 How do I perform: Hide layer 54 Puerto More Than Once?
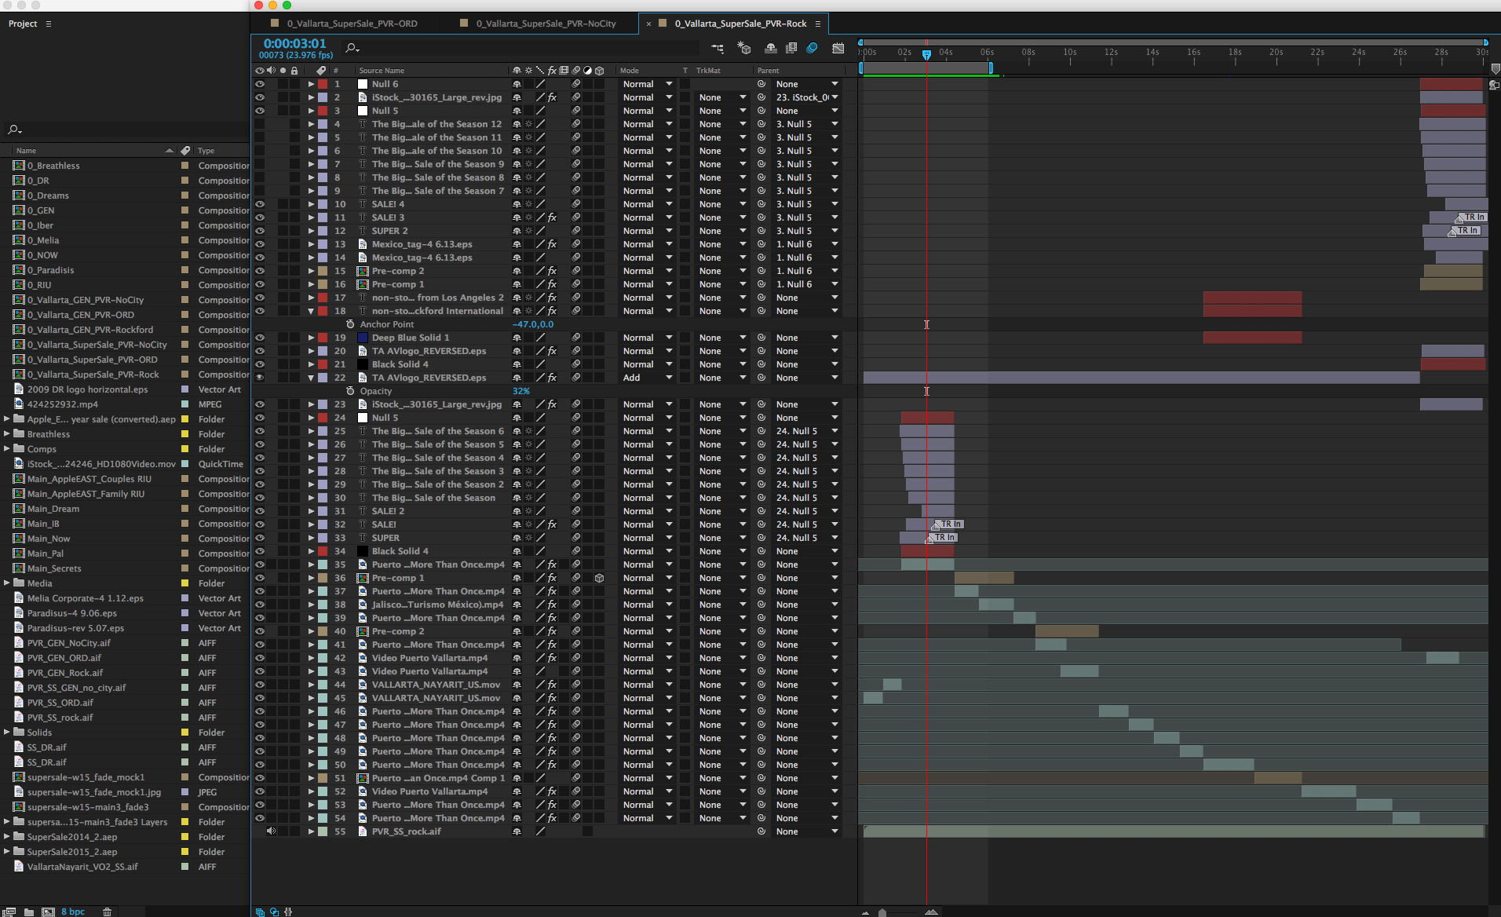[x=260, y=818]
